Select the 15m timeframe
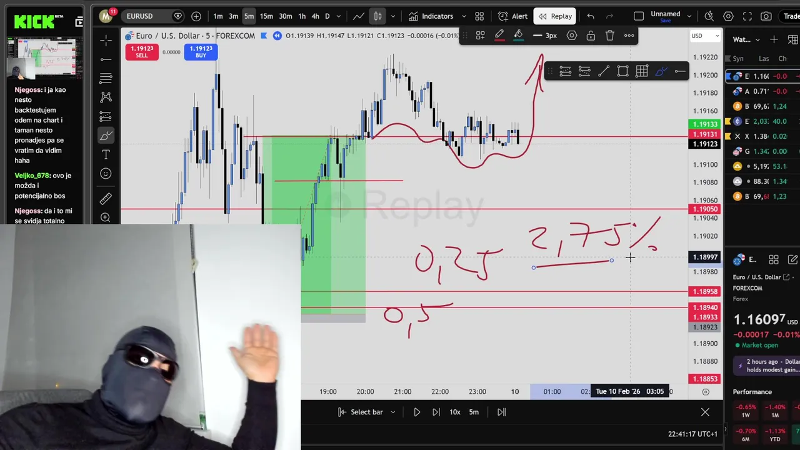Image resolution: width=800 pixels, height=450 pixels. [266, 16]
